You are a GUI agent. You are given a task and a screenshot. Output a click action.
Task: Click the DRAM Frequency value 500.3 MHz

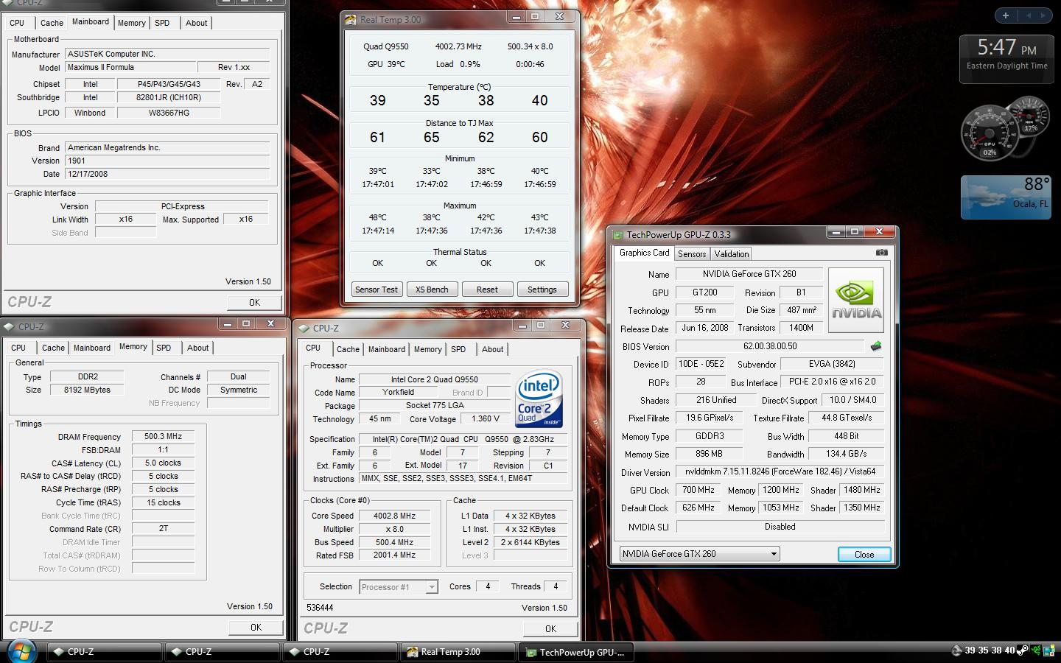[163, 437]
